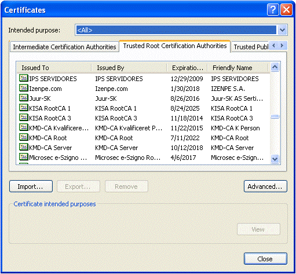This screenshot has height=274, width=296.
Task: Click the title bar help question mark
Action: point(273,9)
